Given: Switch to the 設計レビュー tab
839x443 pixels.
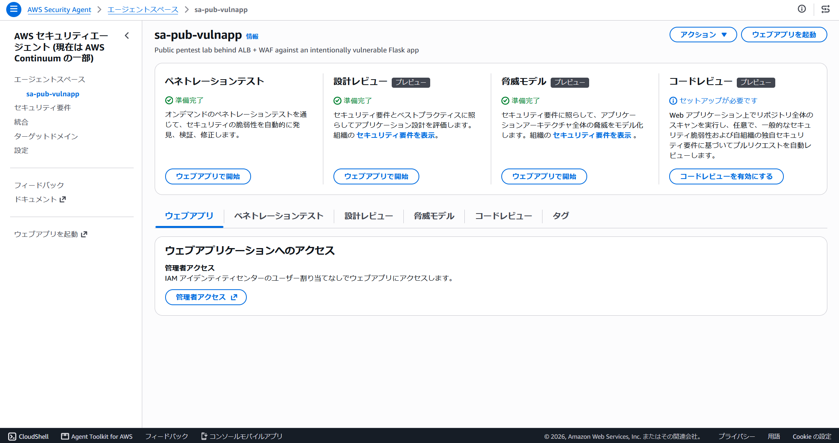Looking at the screenshot, I should 369,216.
